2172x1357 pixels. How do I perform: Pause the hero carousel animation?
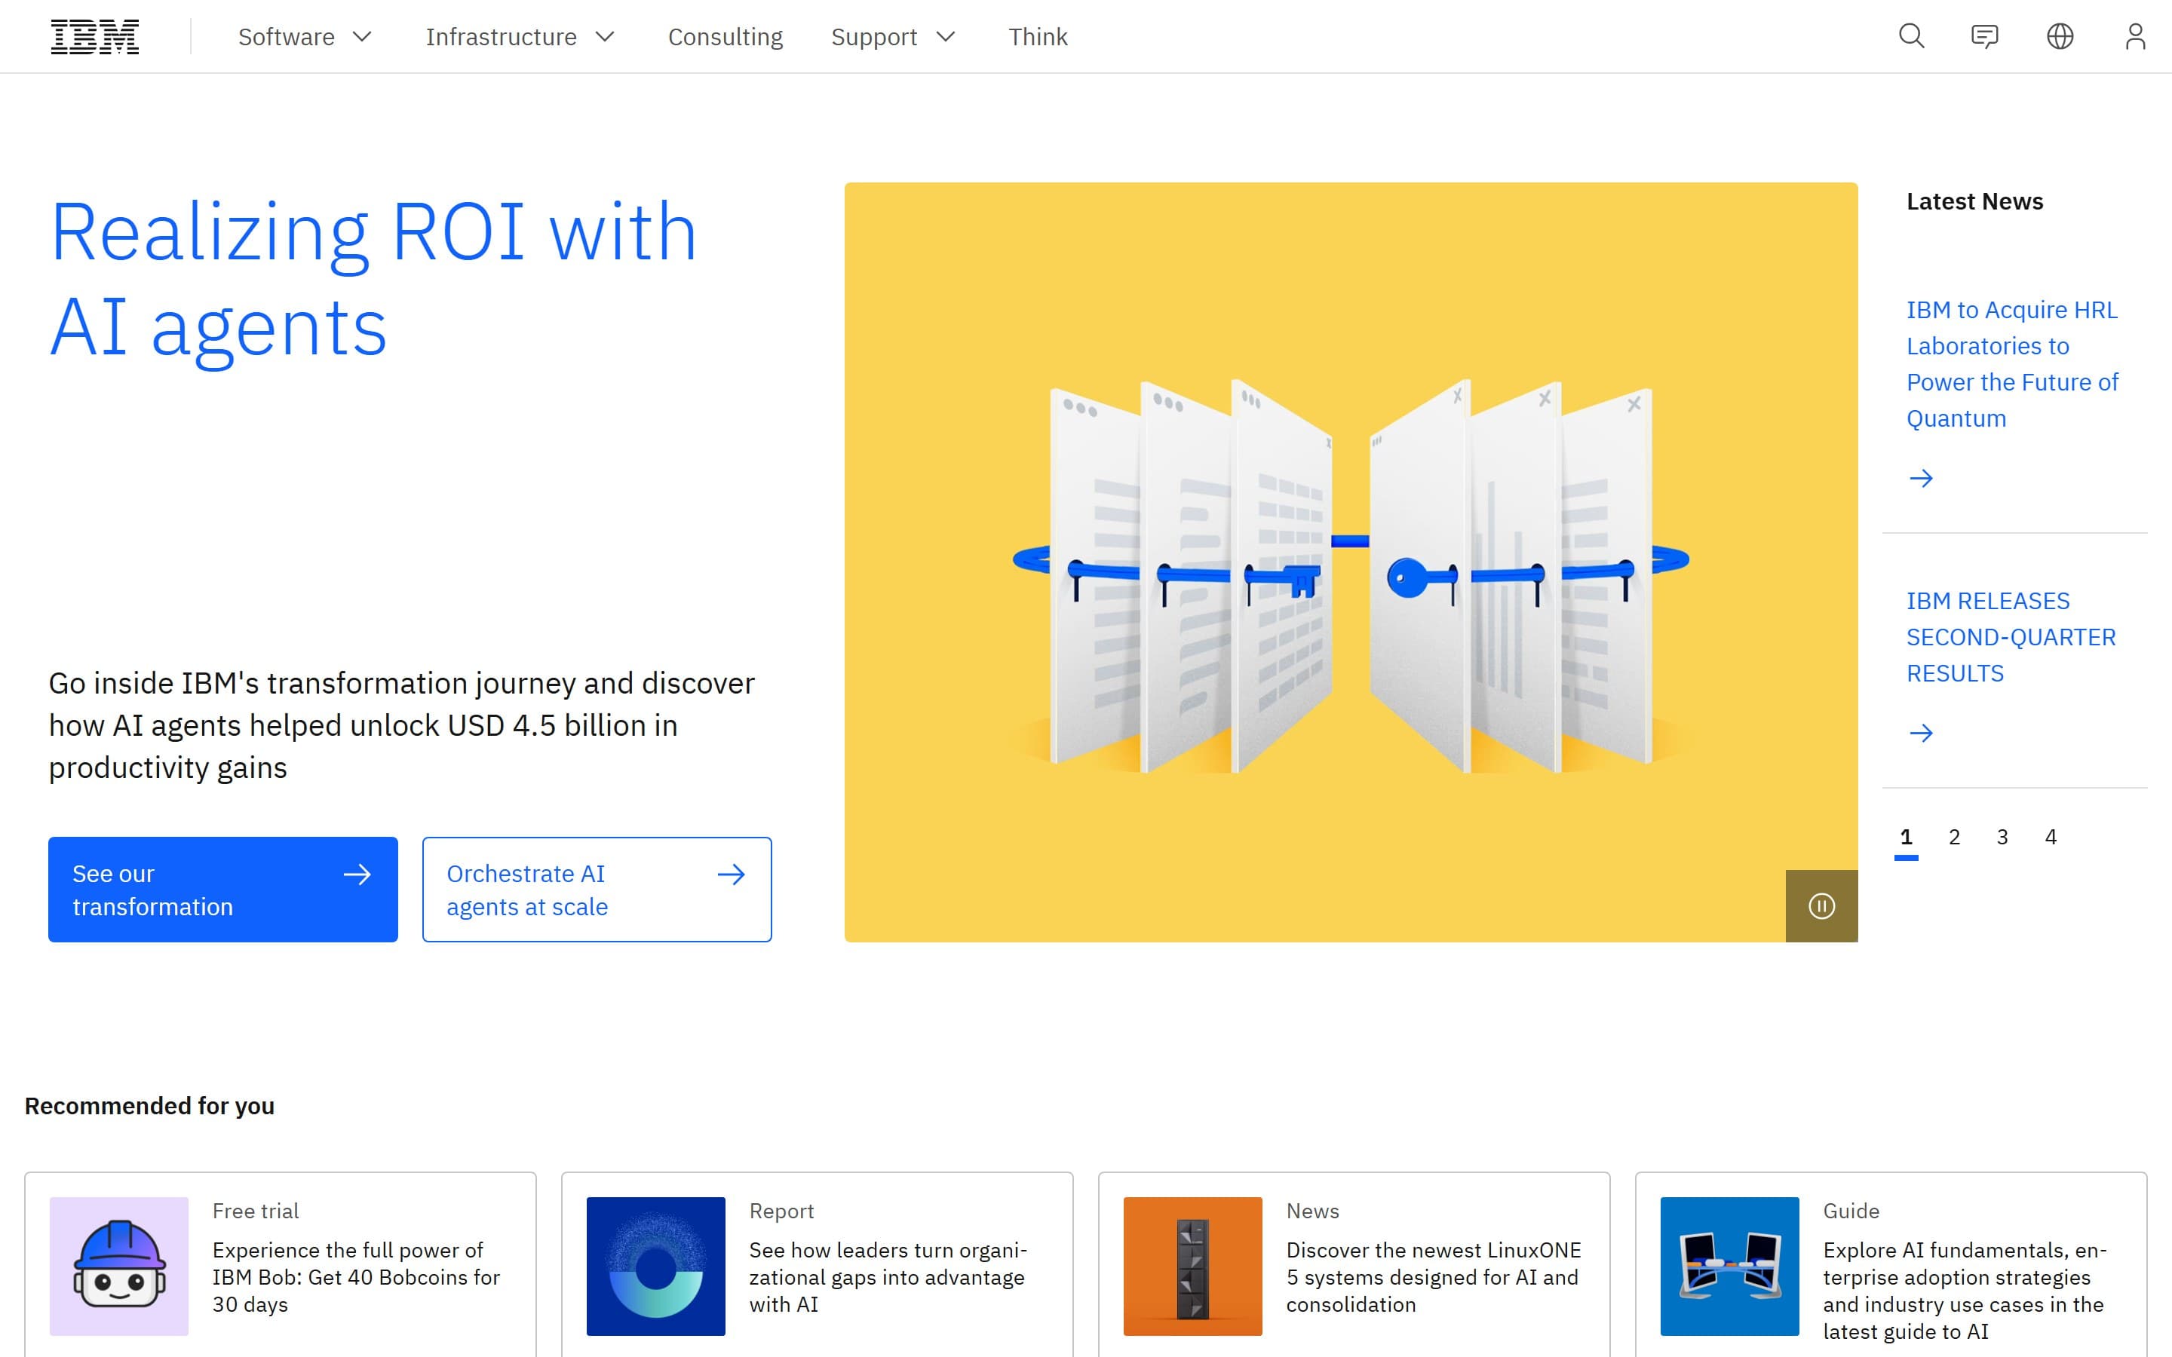[x=1821, y=905]
